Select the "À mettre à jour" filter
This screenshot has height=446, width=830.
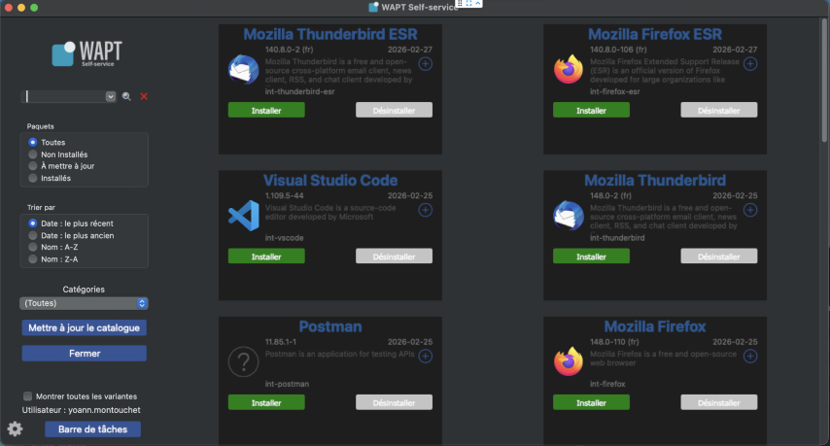[x=33, y=166]
